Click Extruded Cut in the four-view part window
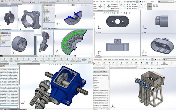The height and width of the screenshot is (110, 176). [x=100, y=6]
